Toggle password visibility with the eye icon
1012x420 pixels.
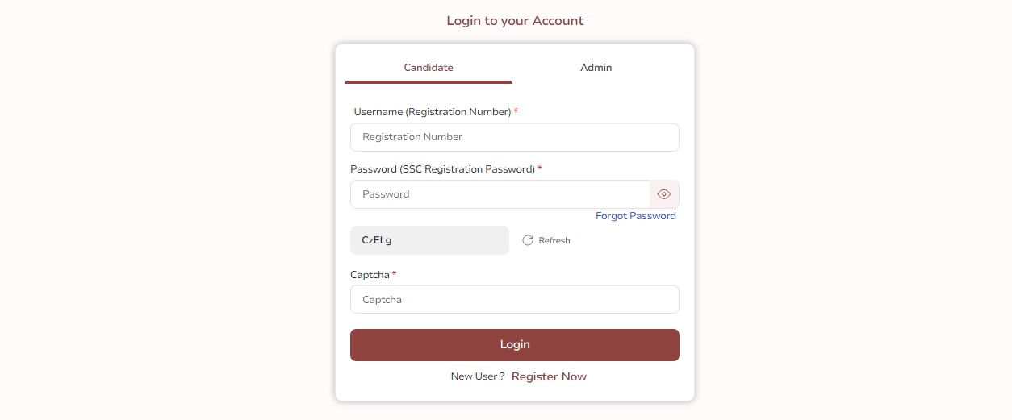tap(664, 194)
